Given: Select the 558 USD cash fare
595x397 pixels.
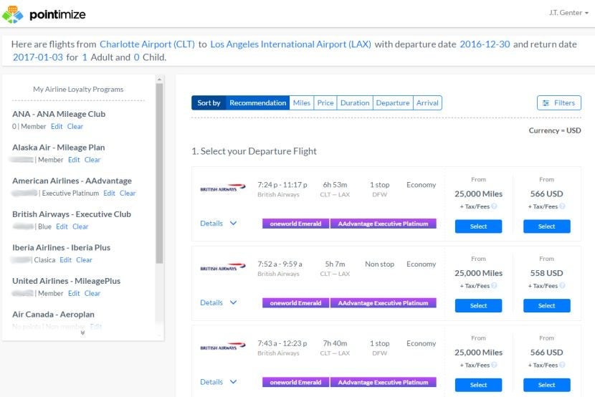Looking at the screenshot, I should [x=546, y=306].
